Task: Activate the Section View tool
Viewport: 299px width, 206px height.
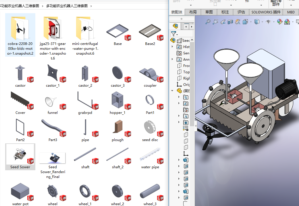Action: pyautogui.click(x=230, y=22)
